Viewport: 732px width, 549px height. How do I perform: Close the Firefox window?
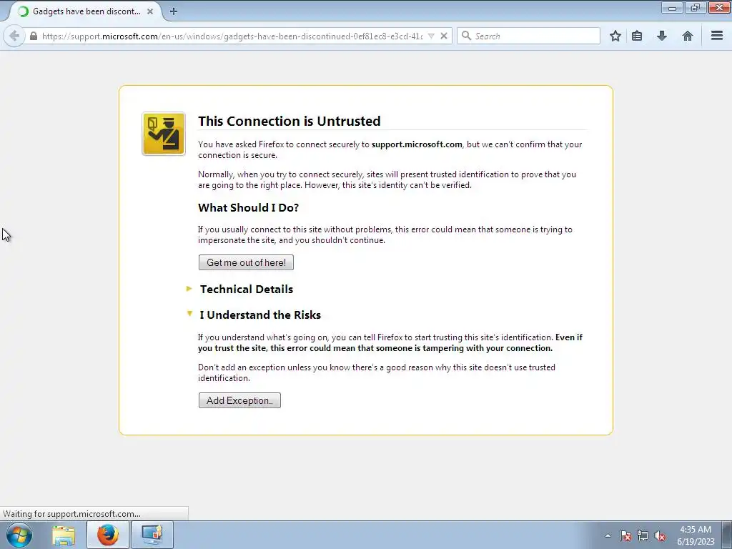(720, 7)
